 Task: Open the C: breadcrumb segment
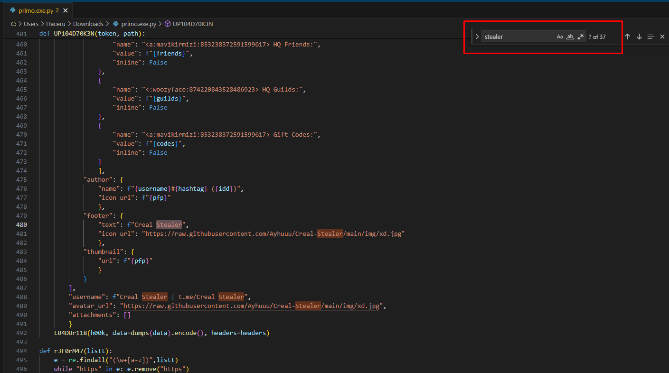[x=13, y=24]
